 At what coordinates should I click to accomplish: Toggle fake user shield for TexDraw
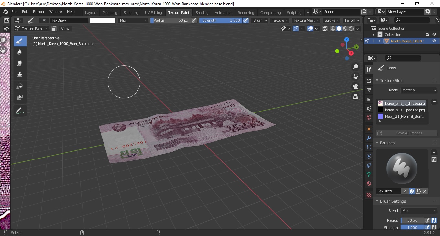pyautogui.click(x=412, y=191)
